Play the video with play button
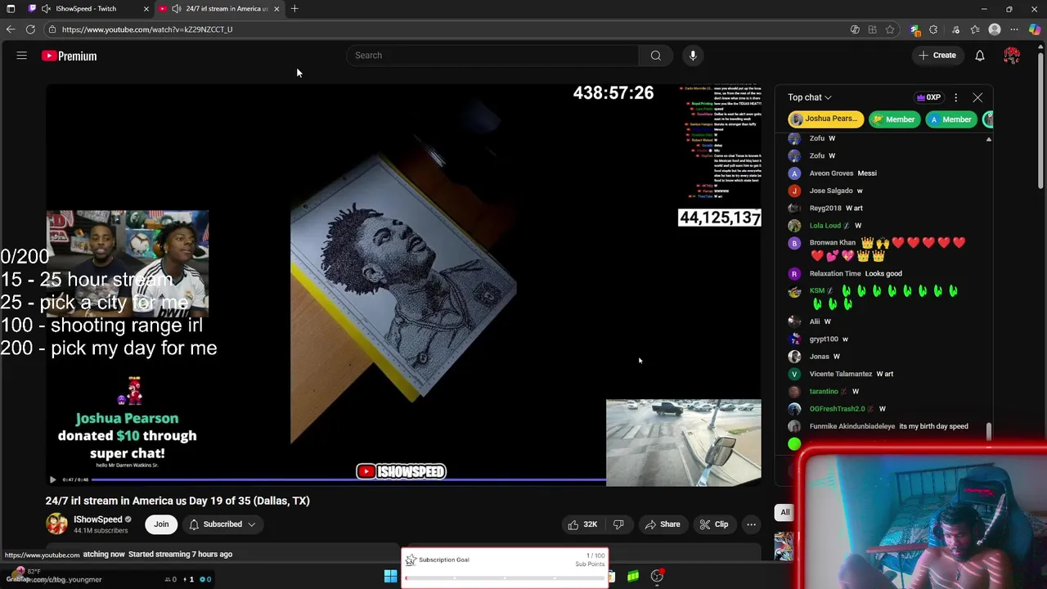 [x=52, y=479]
